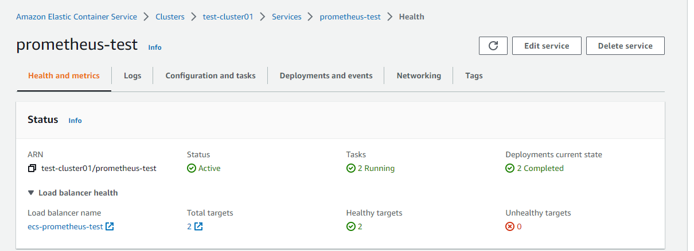Click the Deployments Completed check icon
This screenshot has width=694, height=251.
tap(510, 169)
